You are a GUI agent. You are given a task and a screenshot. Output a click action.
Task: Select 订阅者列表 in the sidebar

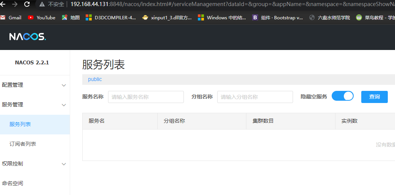(x=23, y=144)
